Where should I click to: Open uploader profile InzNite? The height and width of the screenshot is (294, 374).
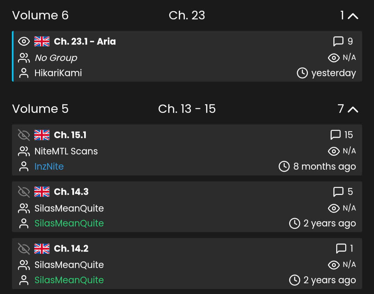click(x=49, y=167)
